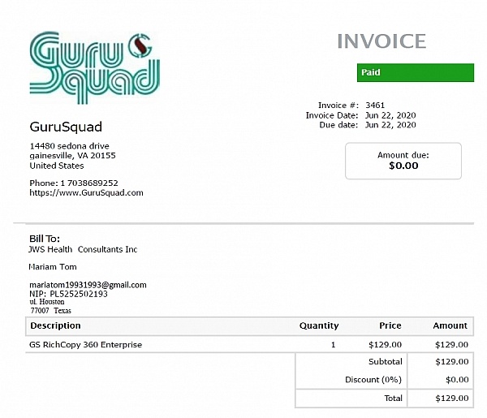Select invoice number 3461
487x418 pixels.
375,106
